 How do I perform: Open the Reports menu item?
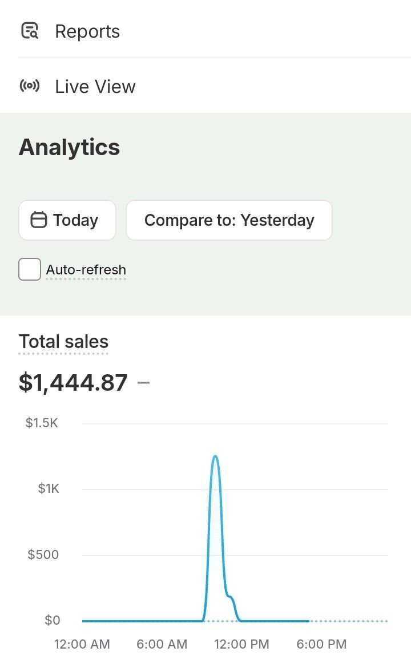[87, 31]
